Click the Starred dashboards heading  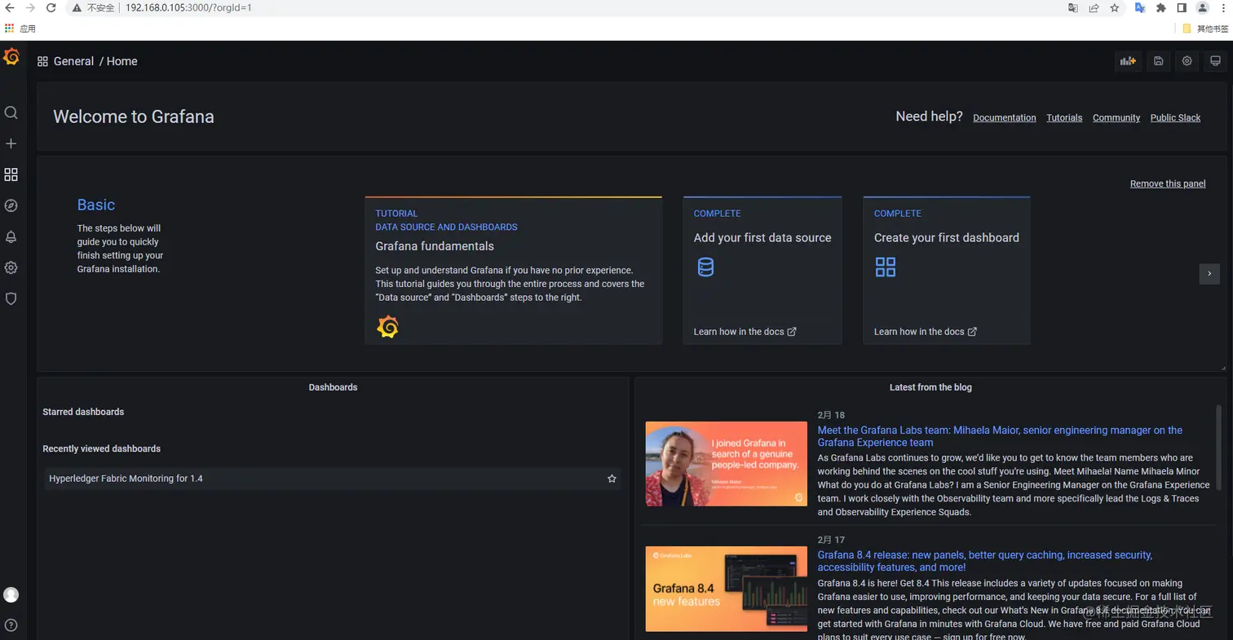tap(83, 412)
